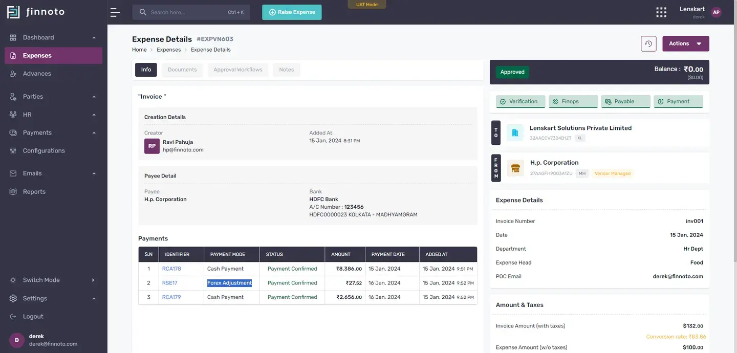Toggle the sidebar hamburger menu icon
The width and height of the screenshot is (737, 353).
coord(115,12)
